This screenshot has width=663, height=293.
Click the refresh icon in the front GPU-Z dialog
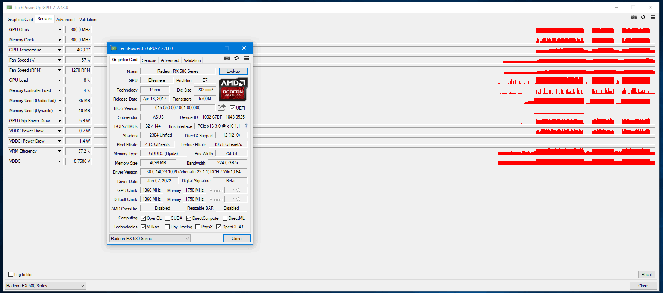tap(237, 58)
